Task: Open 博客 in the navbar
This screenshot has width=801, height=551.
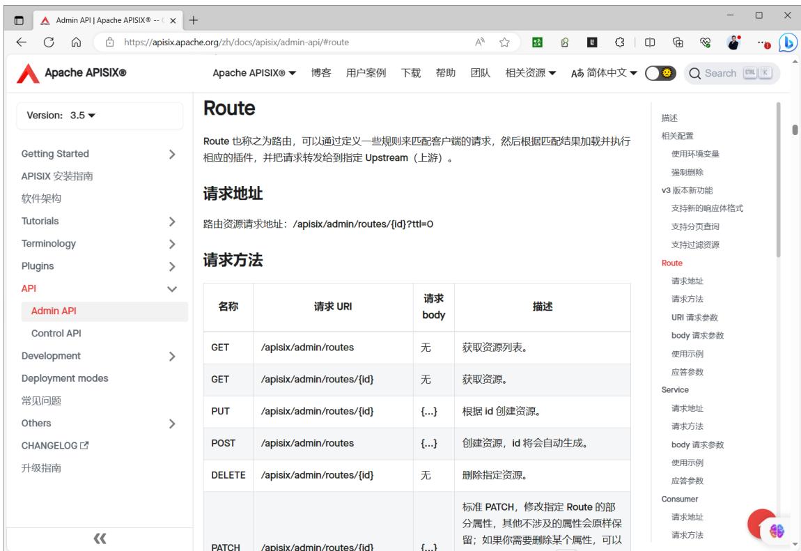Action: pyautogui.click(x=321, y=73)
